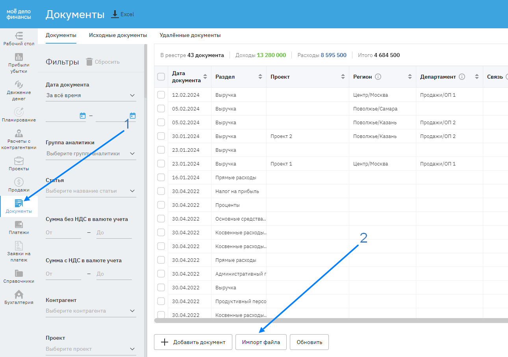Check the 12.02.2024 Выручка row
Image resolution: width=508 pixels, height=357 pixels.
(161, 95)
